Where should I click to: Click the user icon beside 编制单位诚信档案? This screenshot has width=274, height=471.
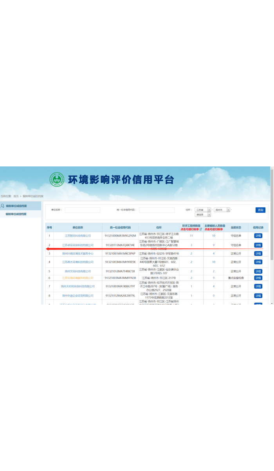[2, 206]
